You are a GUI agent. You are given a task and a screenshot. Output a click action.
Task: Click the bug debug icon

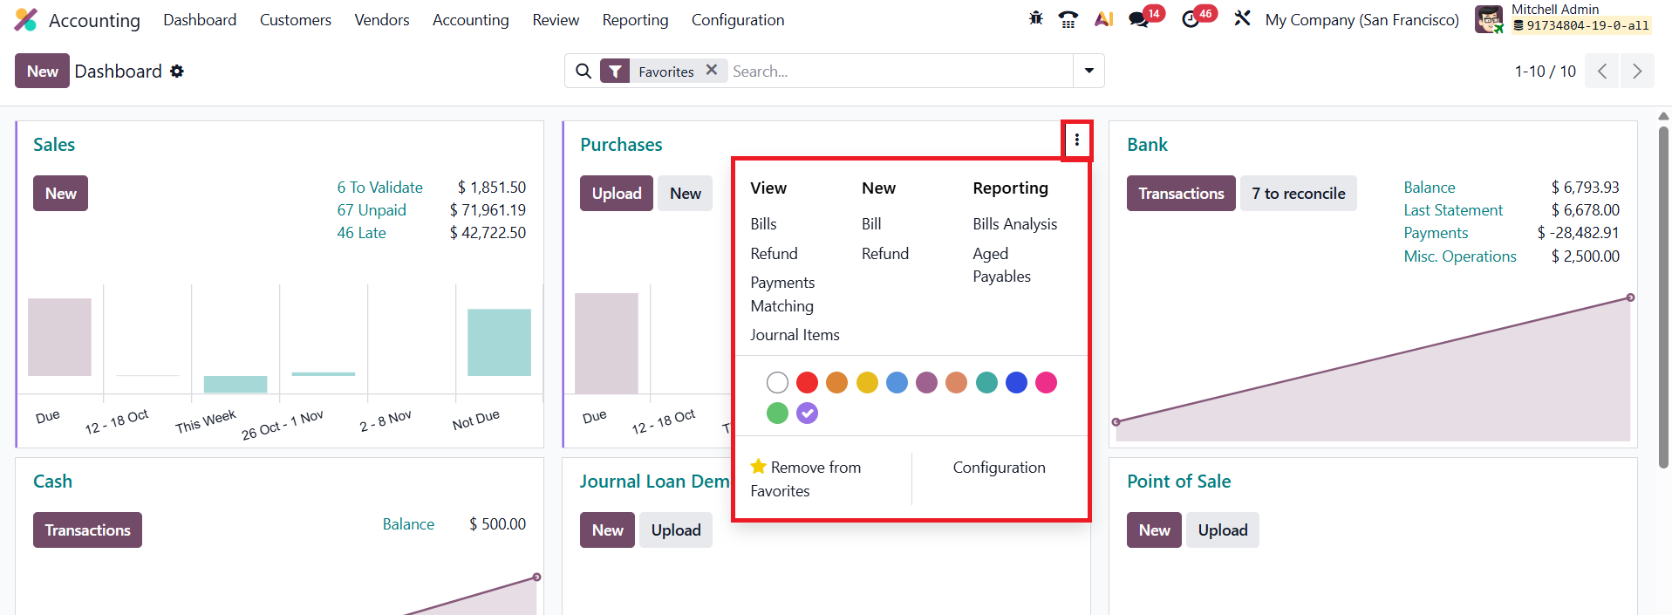(1036, 18)
